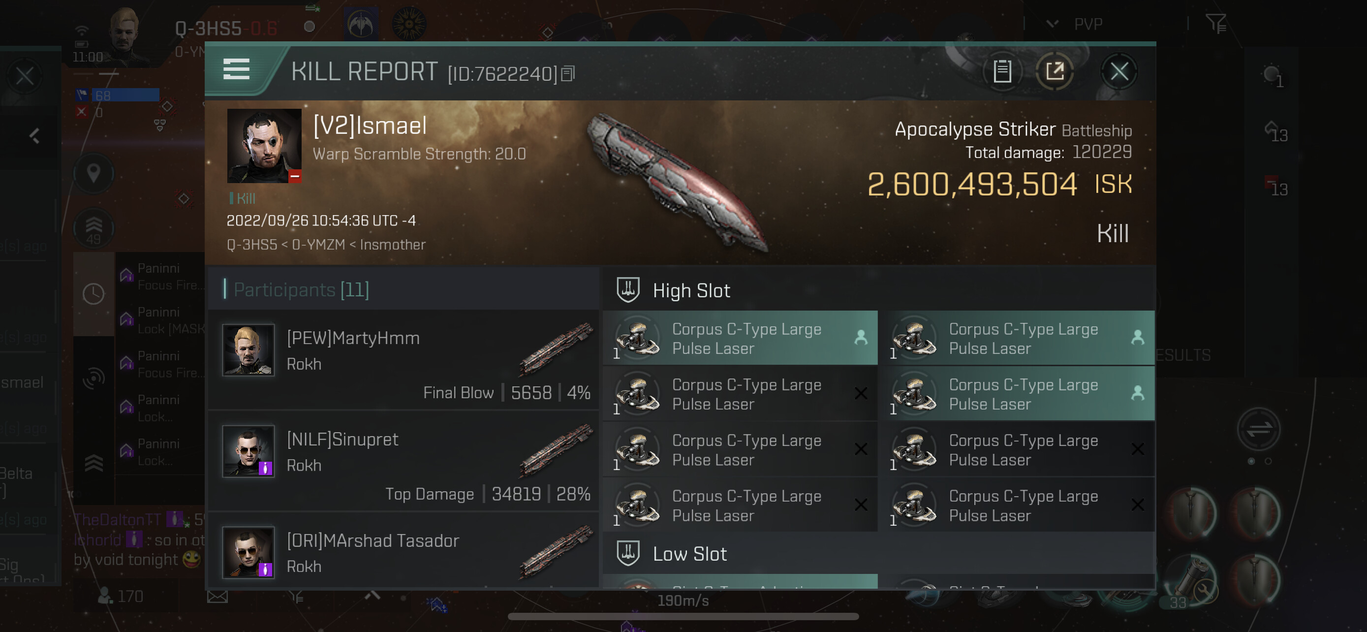Open the mail envelope icon
The height and width of the screenshot is (632, 1367).
[x=217, y=597]
